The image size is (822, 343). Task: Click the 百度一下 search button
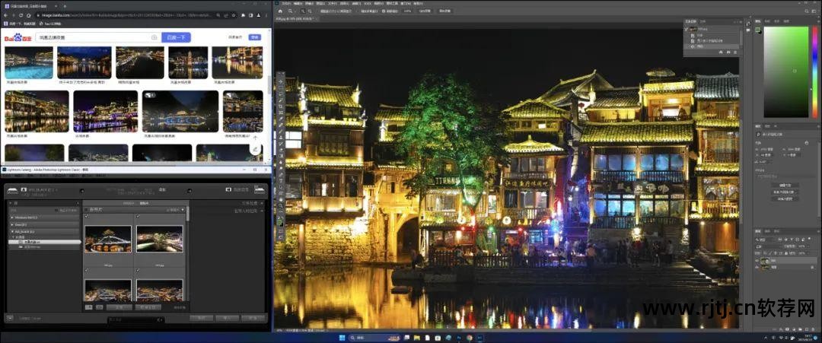tap(176, 37)
